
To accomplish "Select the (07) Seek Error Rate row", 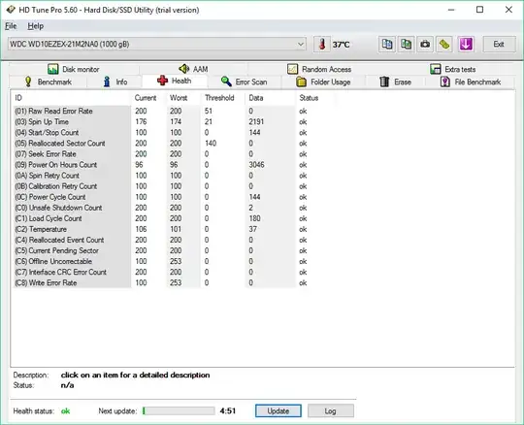I will [x=160, y=154].
